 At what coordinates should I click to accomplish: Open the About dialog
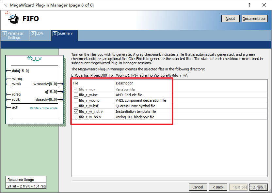pyautogui.click(x=230, y=19)
